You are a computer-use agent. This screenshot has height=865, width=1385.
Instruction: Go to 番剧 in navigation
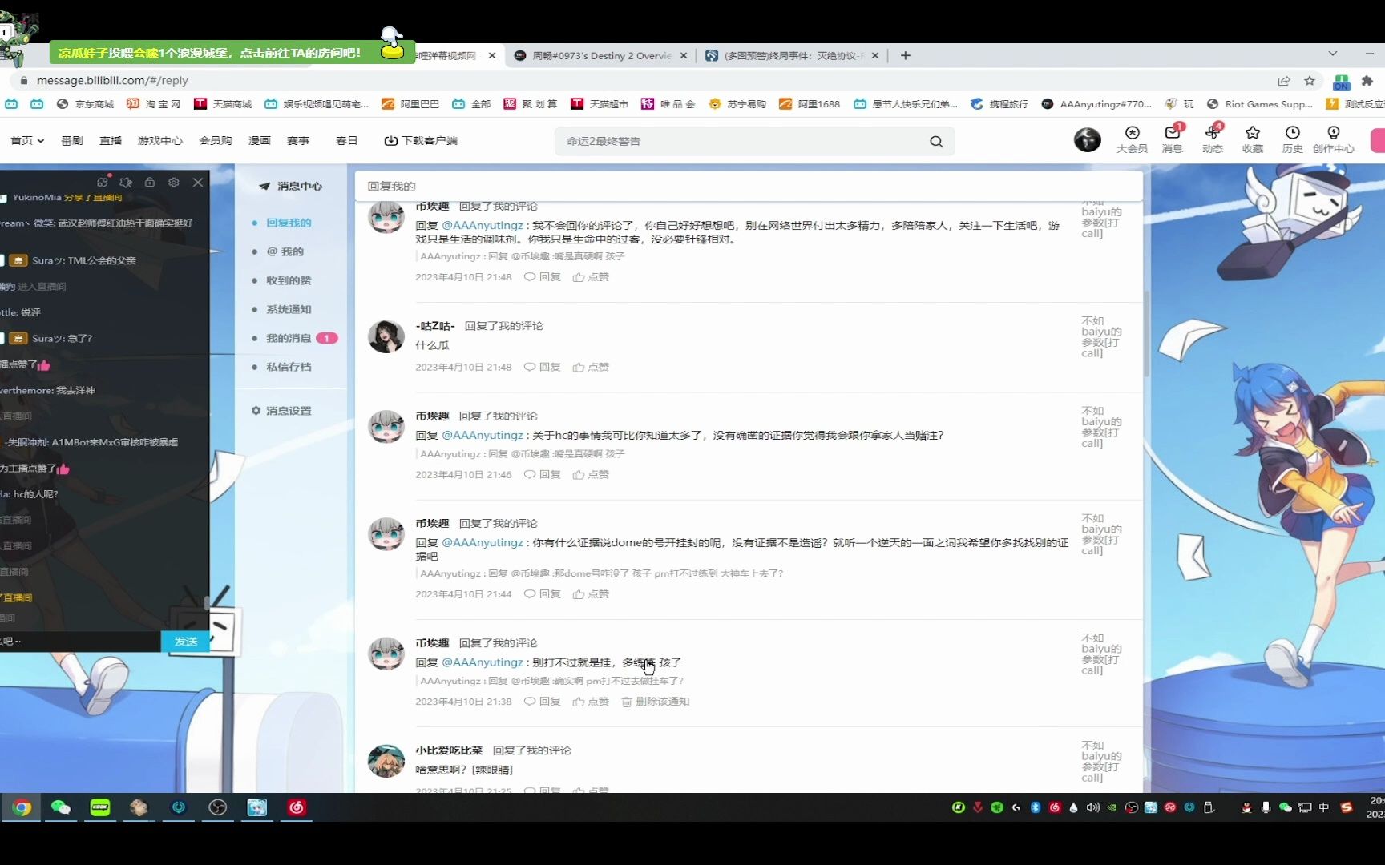72,141
